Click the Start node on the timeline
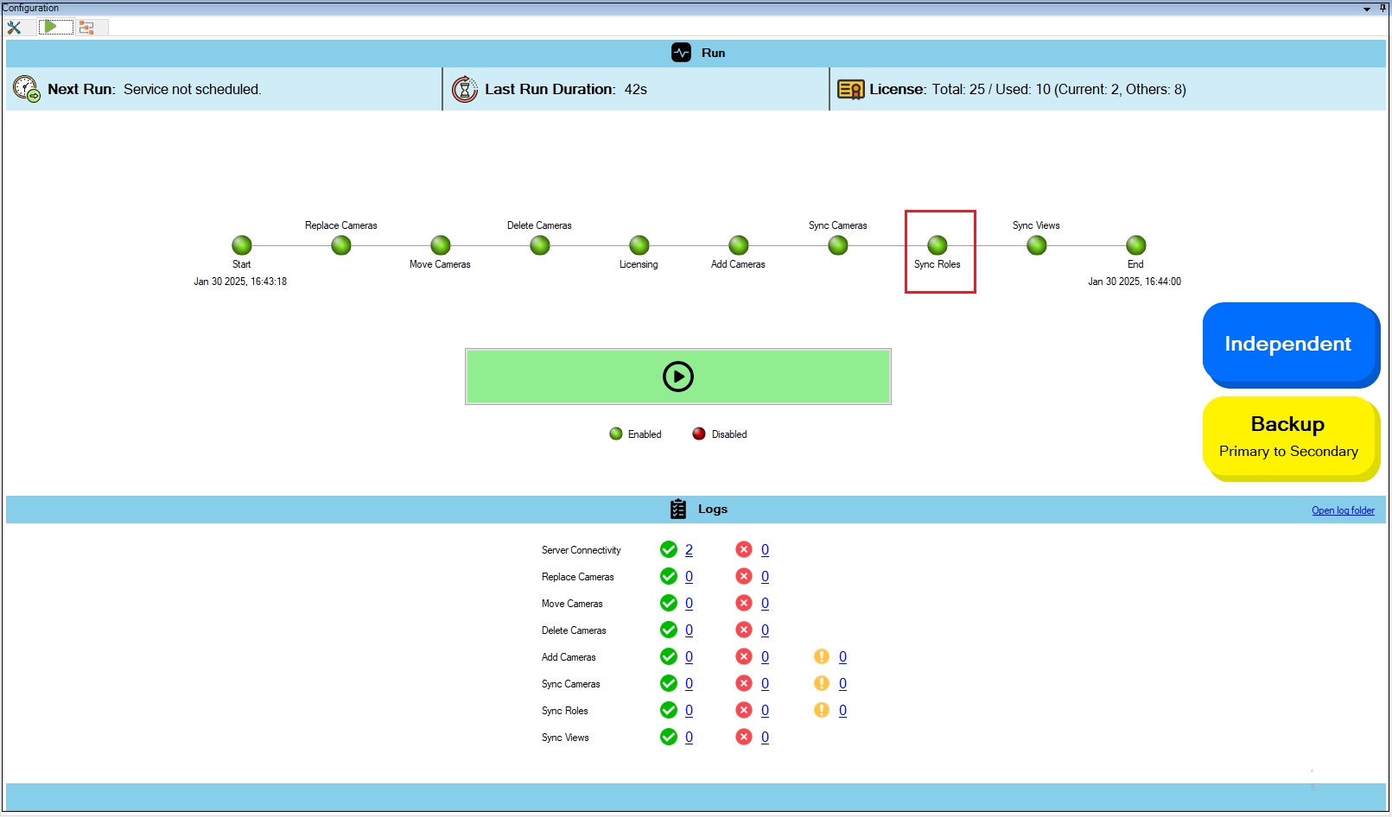1392x817 pixels. tap(242, 245)
